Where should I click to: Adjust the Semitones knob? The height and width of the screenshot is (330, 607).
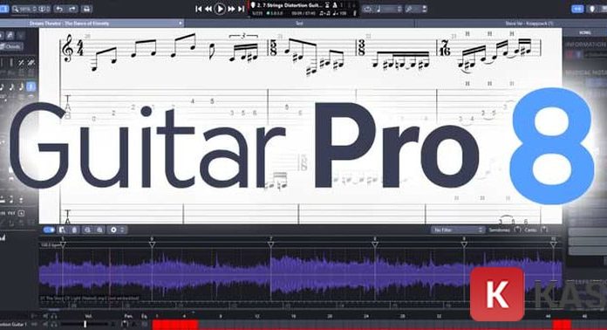(x=517, y=230)
